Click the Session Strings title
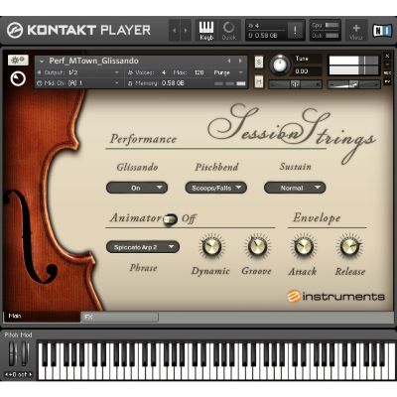 click(x=291, y=134)
